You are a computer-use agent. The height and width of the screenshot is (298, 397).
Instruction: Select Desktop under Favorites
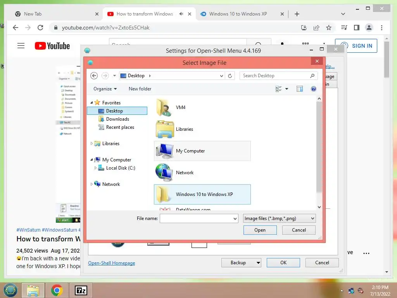click(x=117, y=111)
